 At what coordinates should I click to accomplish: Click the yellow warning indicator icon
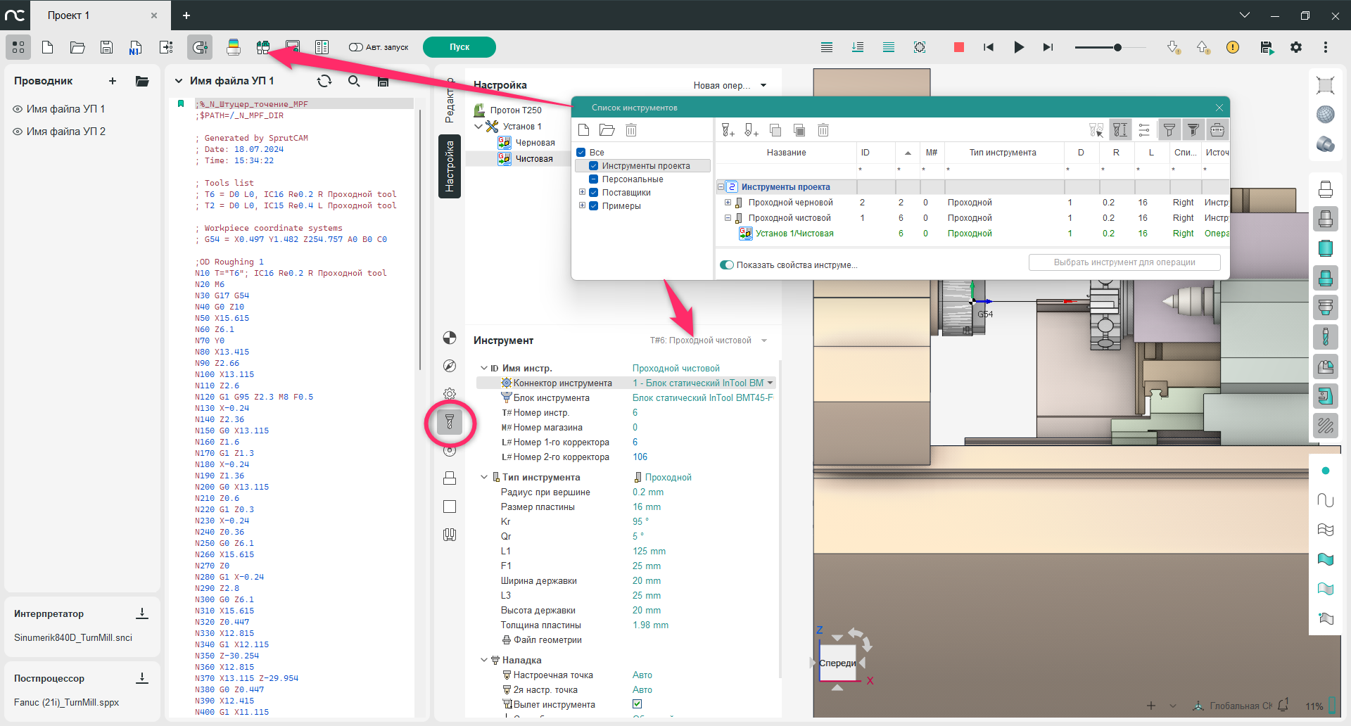[x=1233, y=47]
